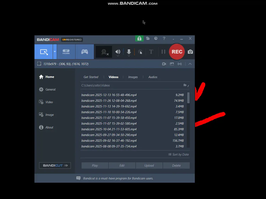Switch to the Get Started tab
The height and width of the screenshot is (199, 266).
pos(91,77)
